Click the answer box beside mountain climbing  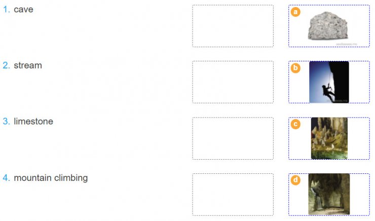[233, 195]
